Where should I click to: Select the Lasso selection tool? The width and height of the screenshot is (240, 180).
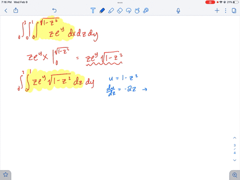click(x=128, y=10)
